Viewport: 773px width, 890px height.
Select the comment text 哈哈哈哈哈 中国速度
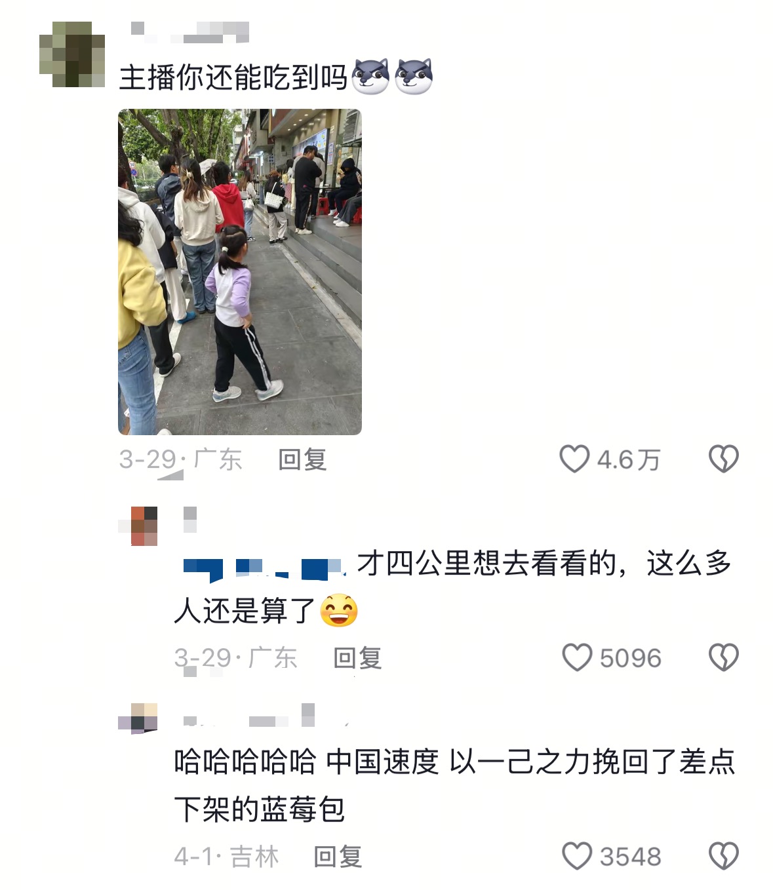tap(306, 762)
